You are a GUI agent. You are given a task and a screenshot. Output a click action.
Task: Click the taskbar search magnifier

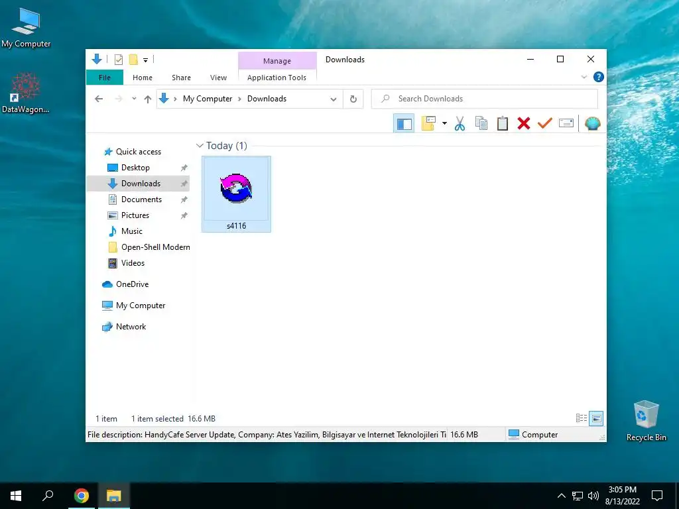point(48,496)
